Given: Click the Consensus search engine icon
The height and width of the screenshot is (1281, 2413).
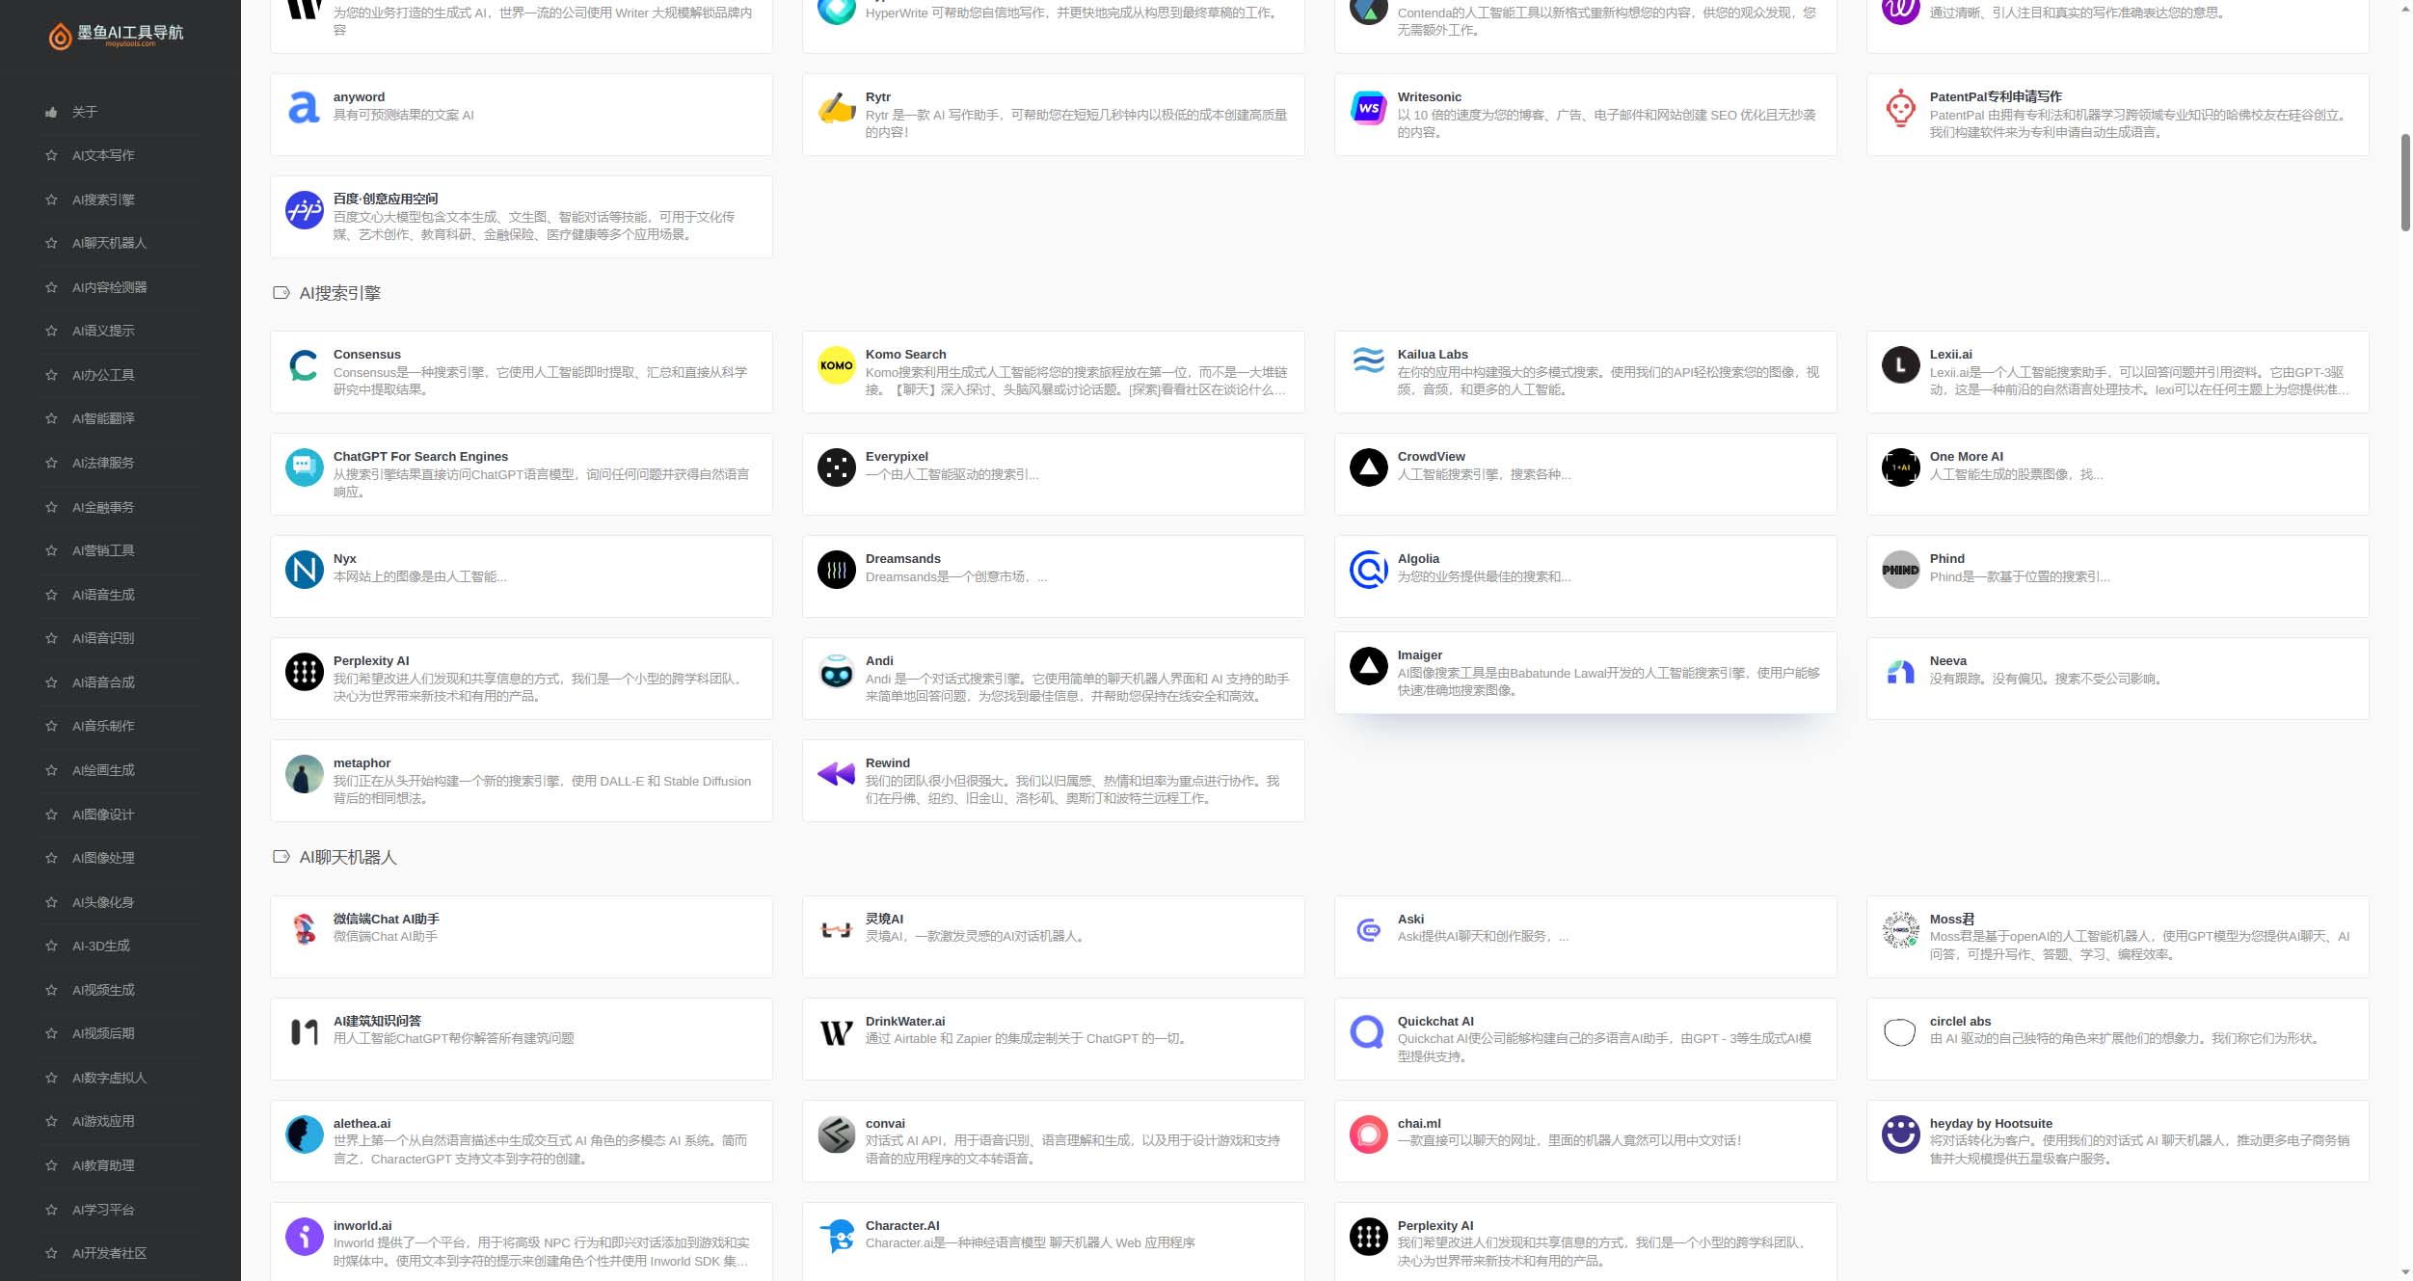Looking at the screenshot, I should coord(304,370).
